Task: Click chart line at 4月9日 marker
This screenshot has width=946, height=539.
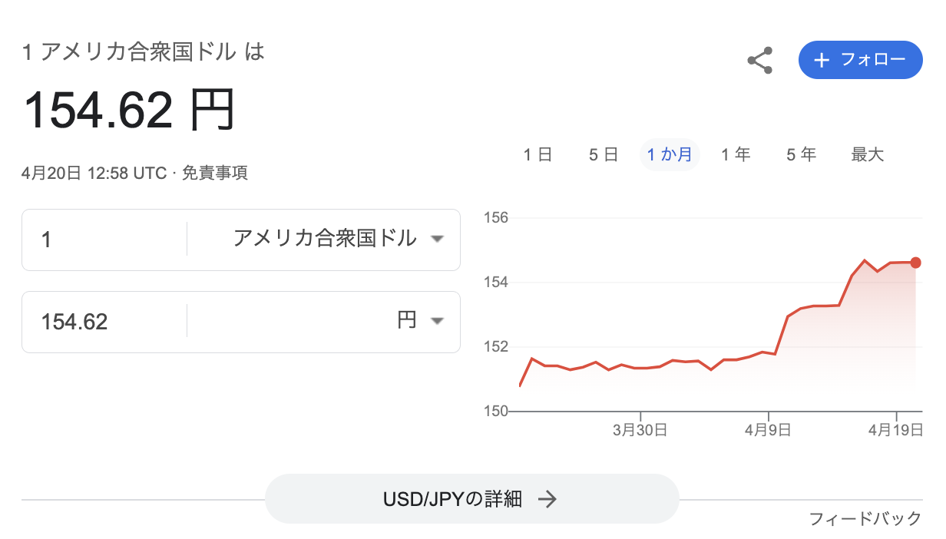Action: coord(769,352)
